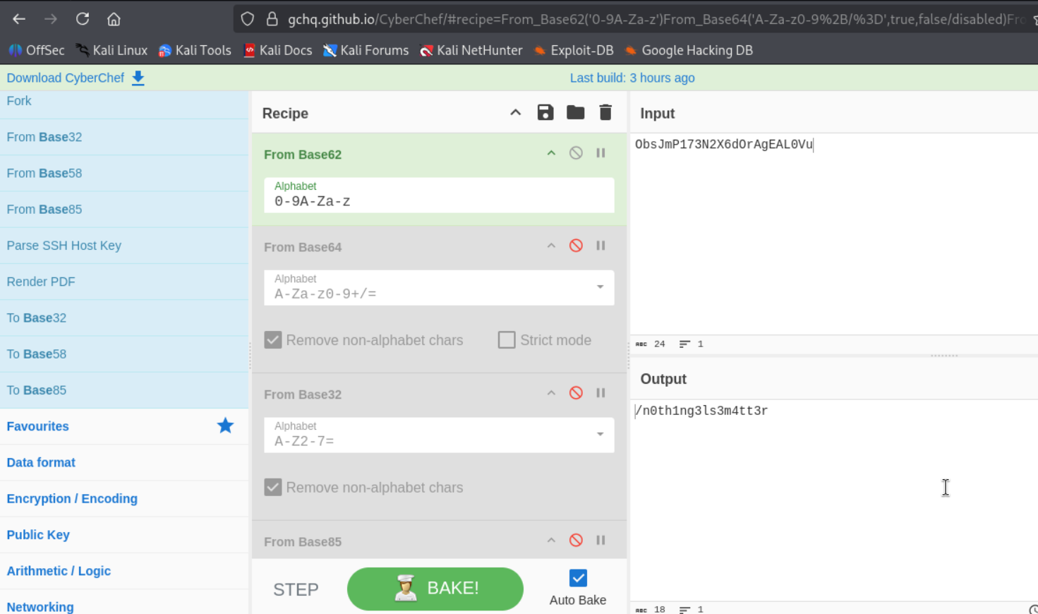Reload the CyberChef page
This screenshot has height=614, width=1038.
click(x=83, y=19)
